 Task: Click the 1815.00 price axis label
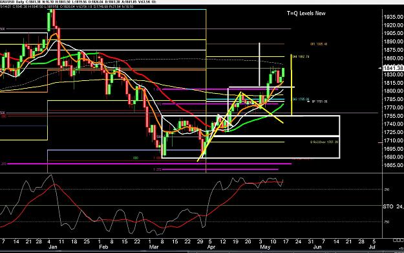(x=394, y=83)
